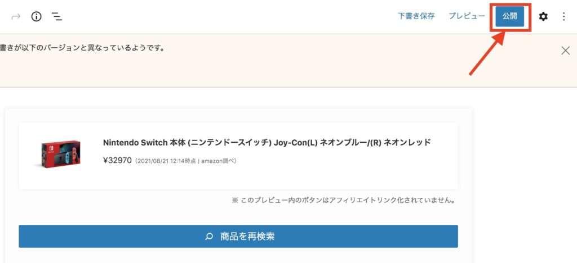The height and width of the screenshot is (263, 577).
Task: Click the redo arrow icon
Action: point(16,16)
